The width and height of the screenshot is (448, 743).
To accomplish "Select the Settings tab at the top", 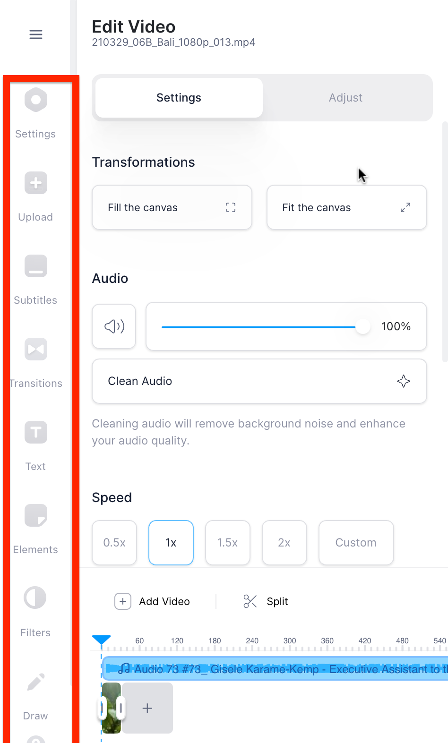I will click(179, 98).
